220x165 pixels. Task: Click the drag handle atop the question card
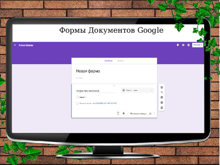(x=114, y=85)
